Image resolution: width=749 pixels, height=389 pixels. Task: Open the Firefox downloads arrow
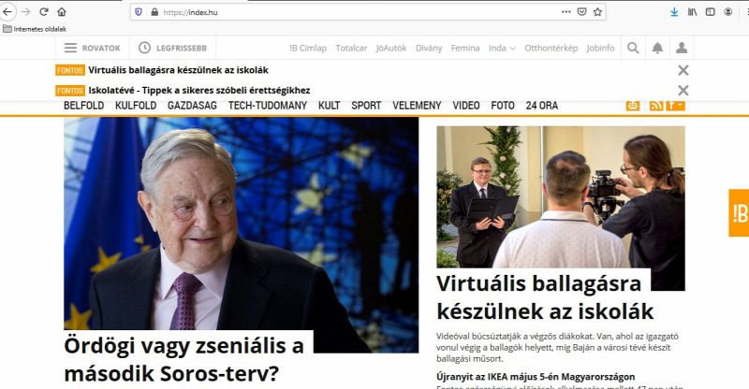click(x=674, y=12)
